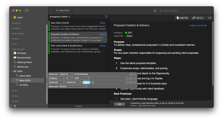This screenshot has width=223, height=120.
Task: Click the note content scrollbar
Action: 213,54
